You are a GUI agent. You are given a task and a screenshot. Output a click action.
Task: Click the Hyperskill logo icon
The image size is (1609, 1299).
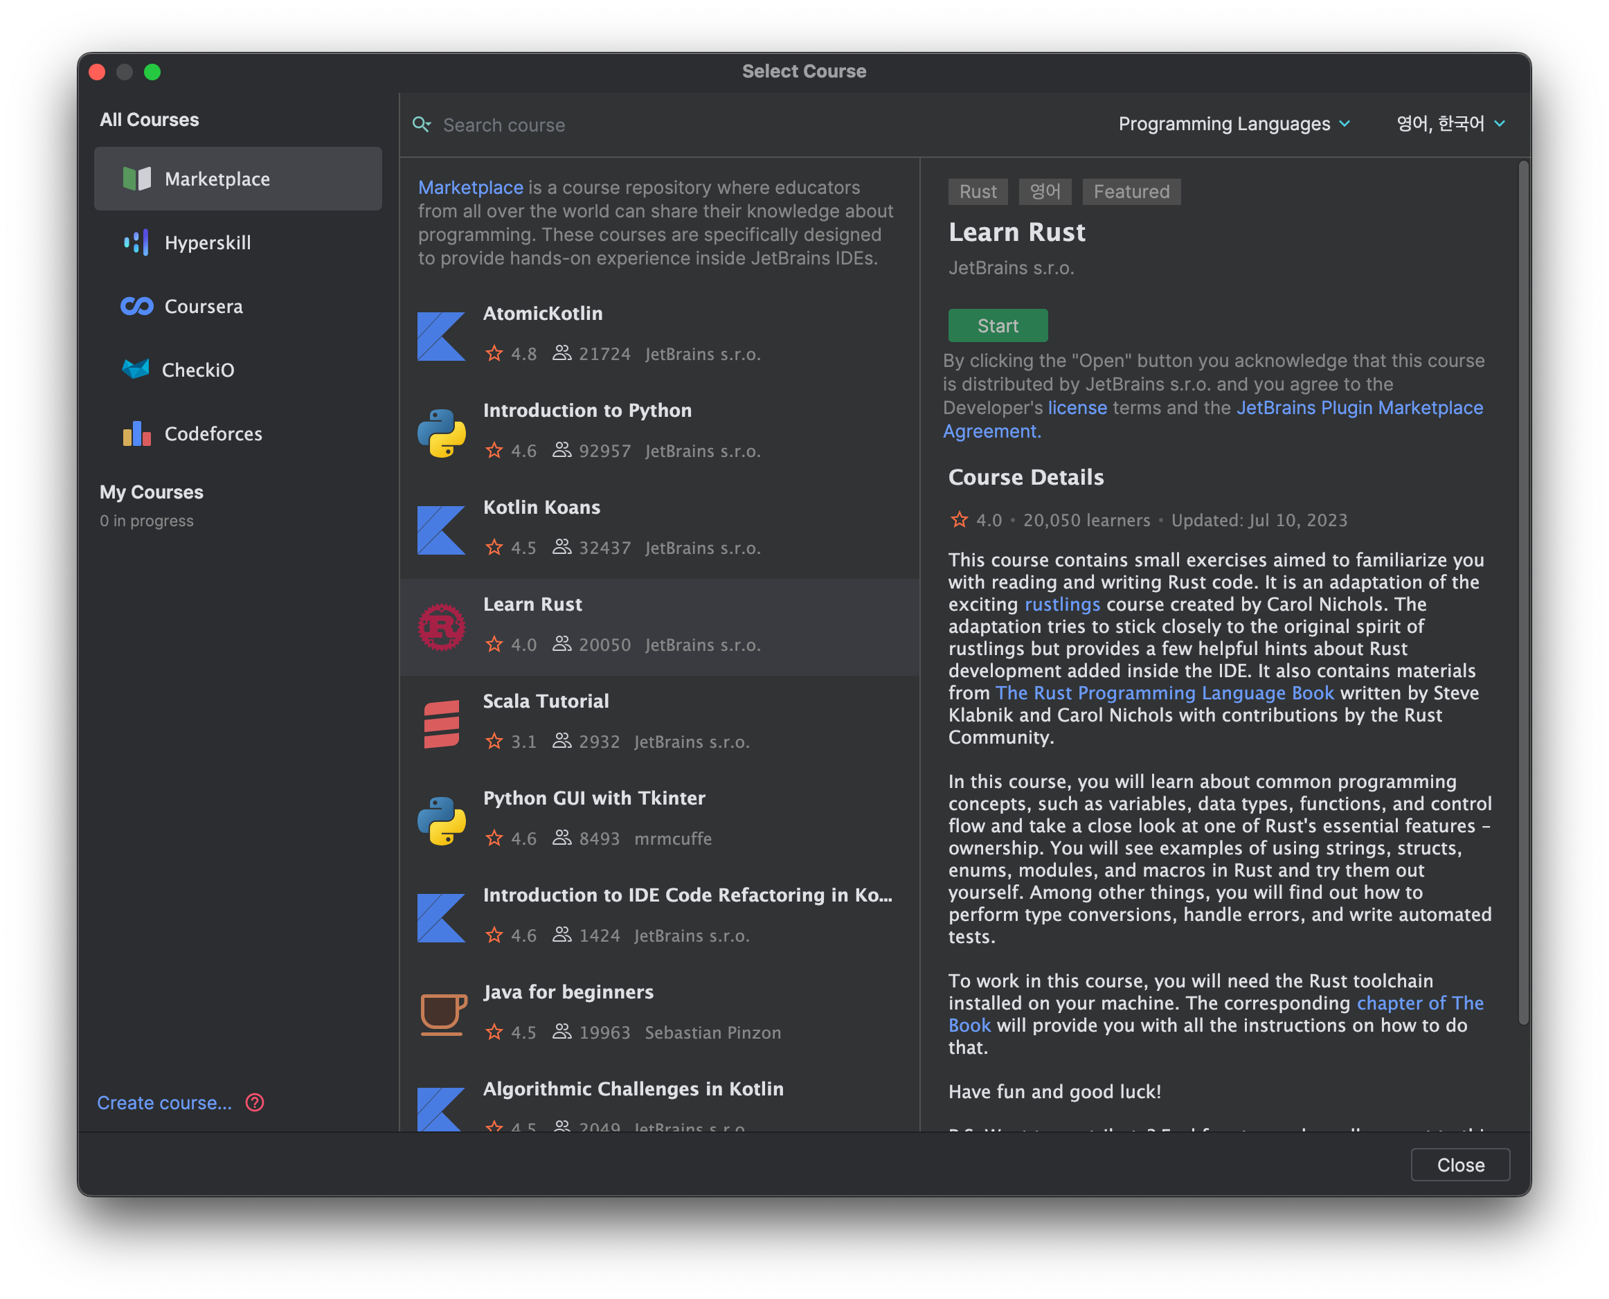[x=136, y=242]
